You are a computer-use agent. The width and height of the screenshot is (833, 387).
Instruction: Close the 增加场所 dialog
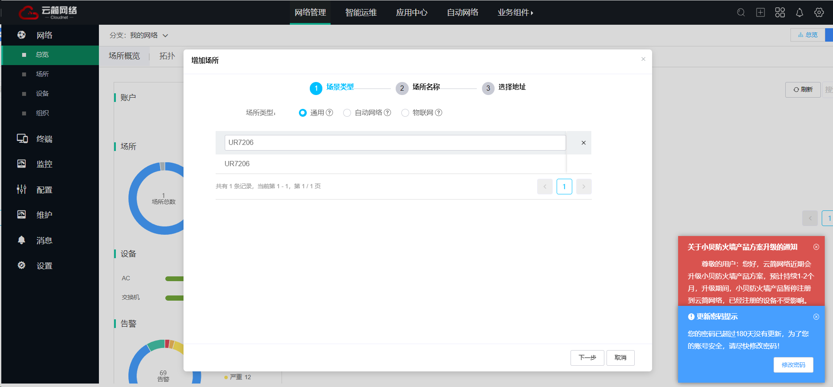[643, 59]
